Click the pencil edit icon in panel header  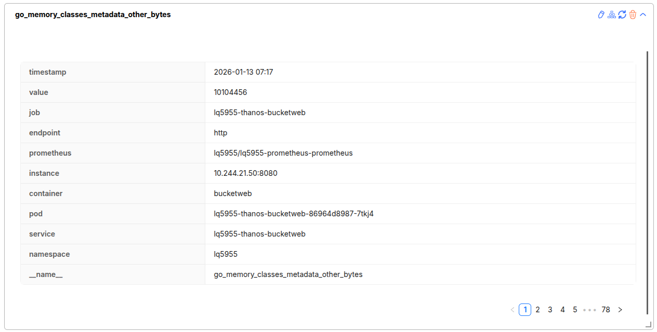click(x=601, y=15)
